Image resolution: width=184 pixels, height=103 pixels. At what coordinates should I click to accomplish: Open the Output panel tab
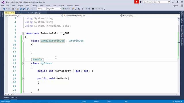(x=7, y=97)
